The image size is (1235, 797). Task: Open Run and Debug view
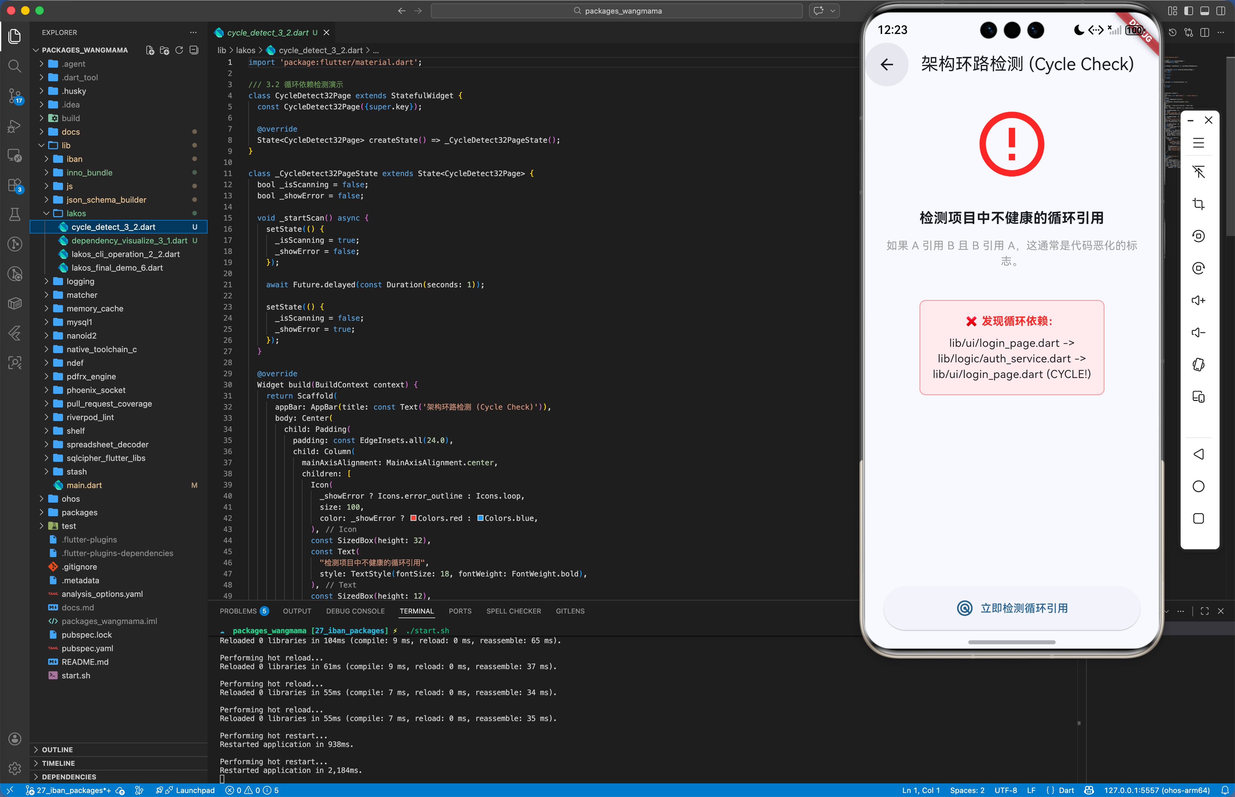click(15, 126)
